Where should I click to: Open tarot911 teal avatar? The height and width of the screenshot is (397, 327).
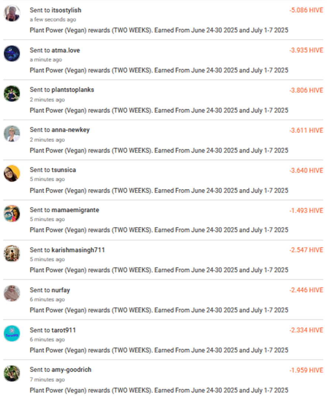[12, 333]
